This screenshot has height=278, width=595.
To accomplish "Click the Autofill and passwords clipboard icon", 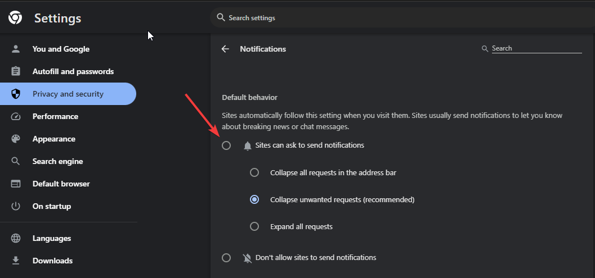I will click(x=16, y=71).
